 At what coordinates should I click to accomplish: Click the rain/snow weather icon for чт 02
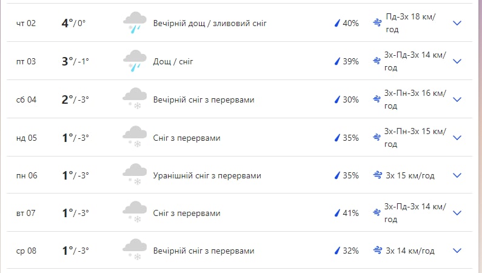click(x=135, y=23)
